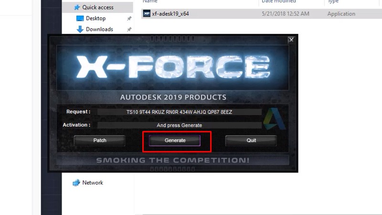Click inside the Activation code field
382x215 pixels.
pyautogui.click(x=179, y=125)
